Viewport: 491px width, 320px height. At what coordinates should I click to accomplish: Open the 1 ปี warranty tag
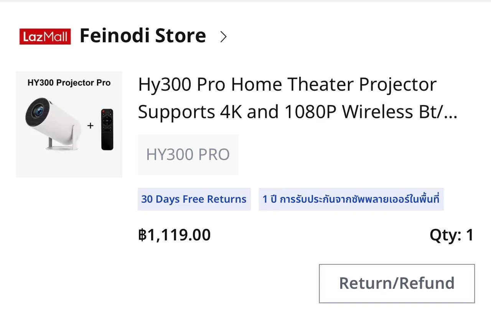tap(351, 199)
